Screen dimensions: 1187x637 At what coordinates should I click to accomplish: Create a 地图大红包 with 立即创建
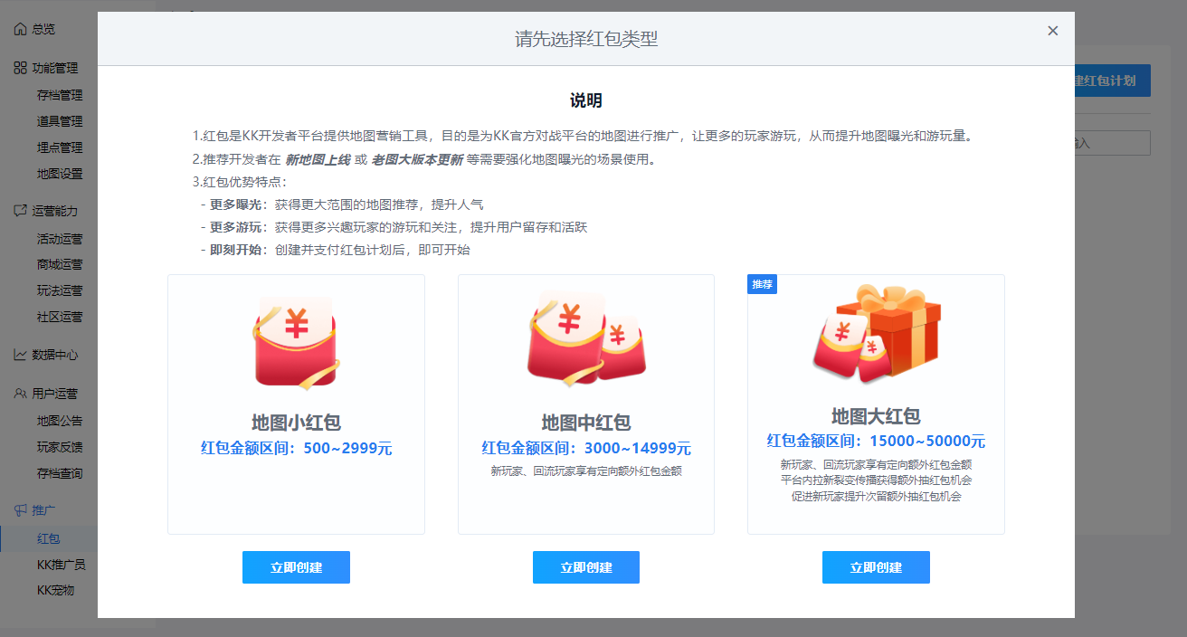(x=876, y=567)
